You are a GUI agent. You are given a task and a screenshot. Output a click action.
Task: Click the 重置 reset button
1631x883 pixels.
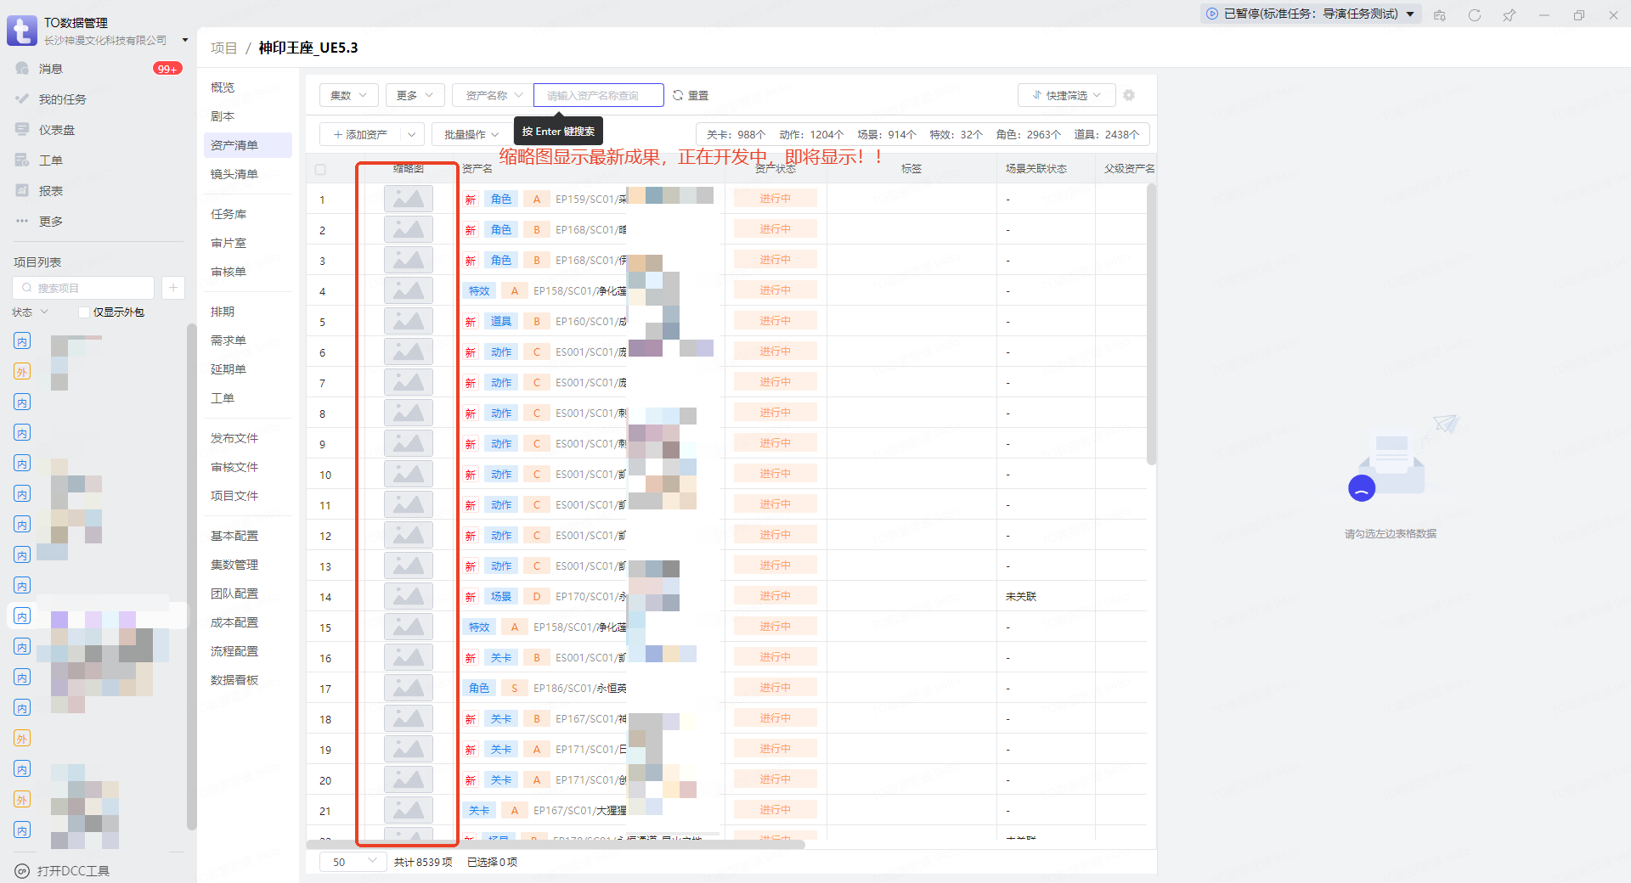click(691, 95)
